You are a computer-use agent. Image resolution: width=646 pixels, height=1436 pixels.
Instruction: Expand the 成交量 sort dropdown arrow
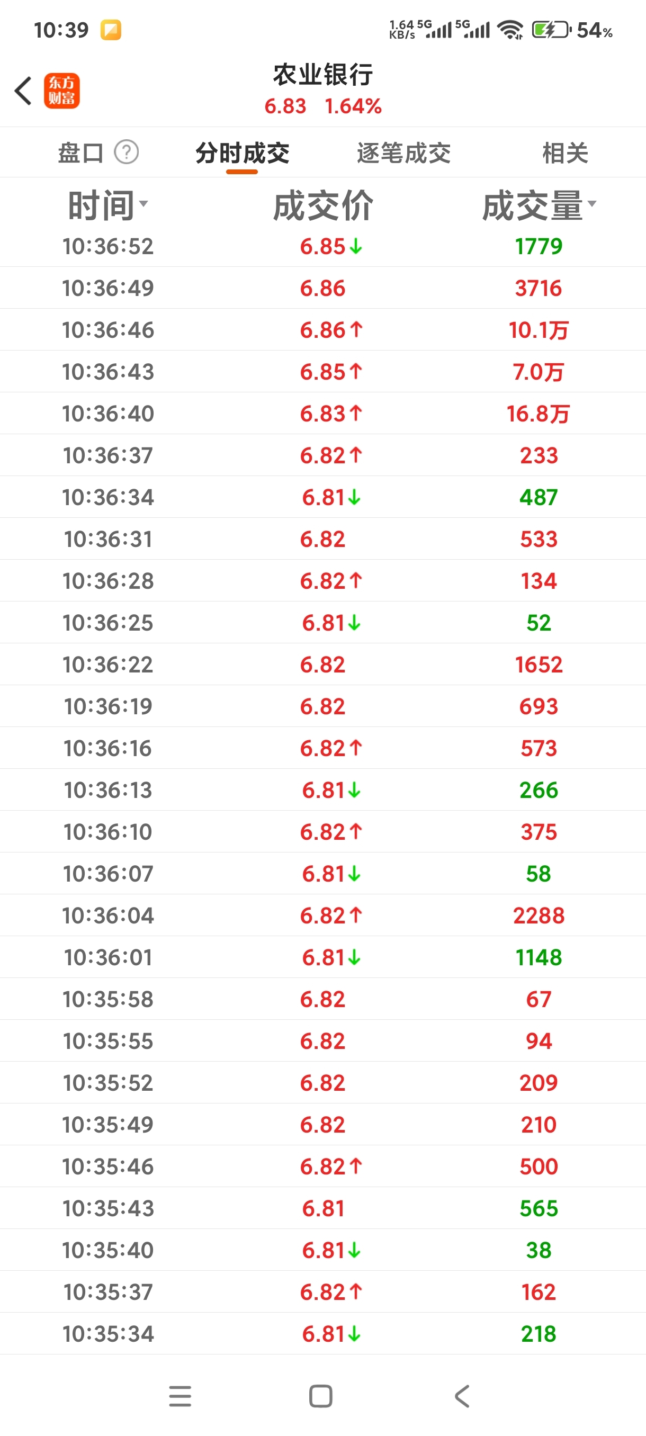pos(592,203)
